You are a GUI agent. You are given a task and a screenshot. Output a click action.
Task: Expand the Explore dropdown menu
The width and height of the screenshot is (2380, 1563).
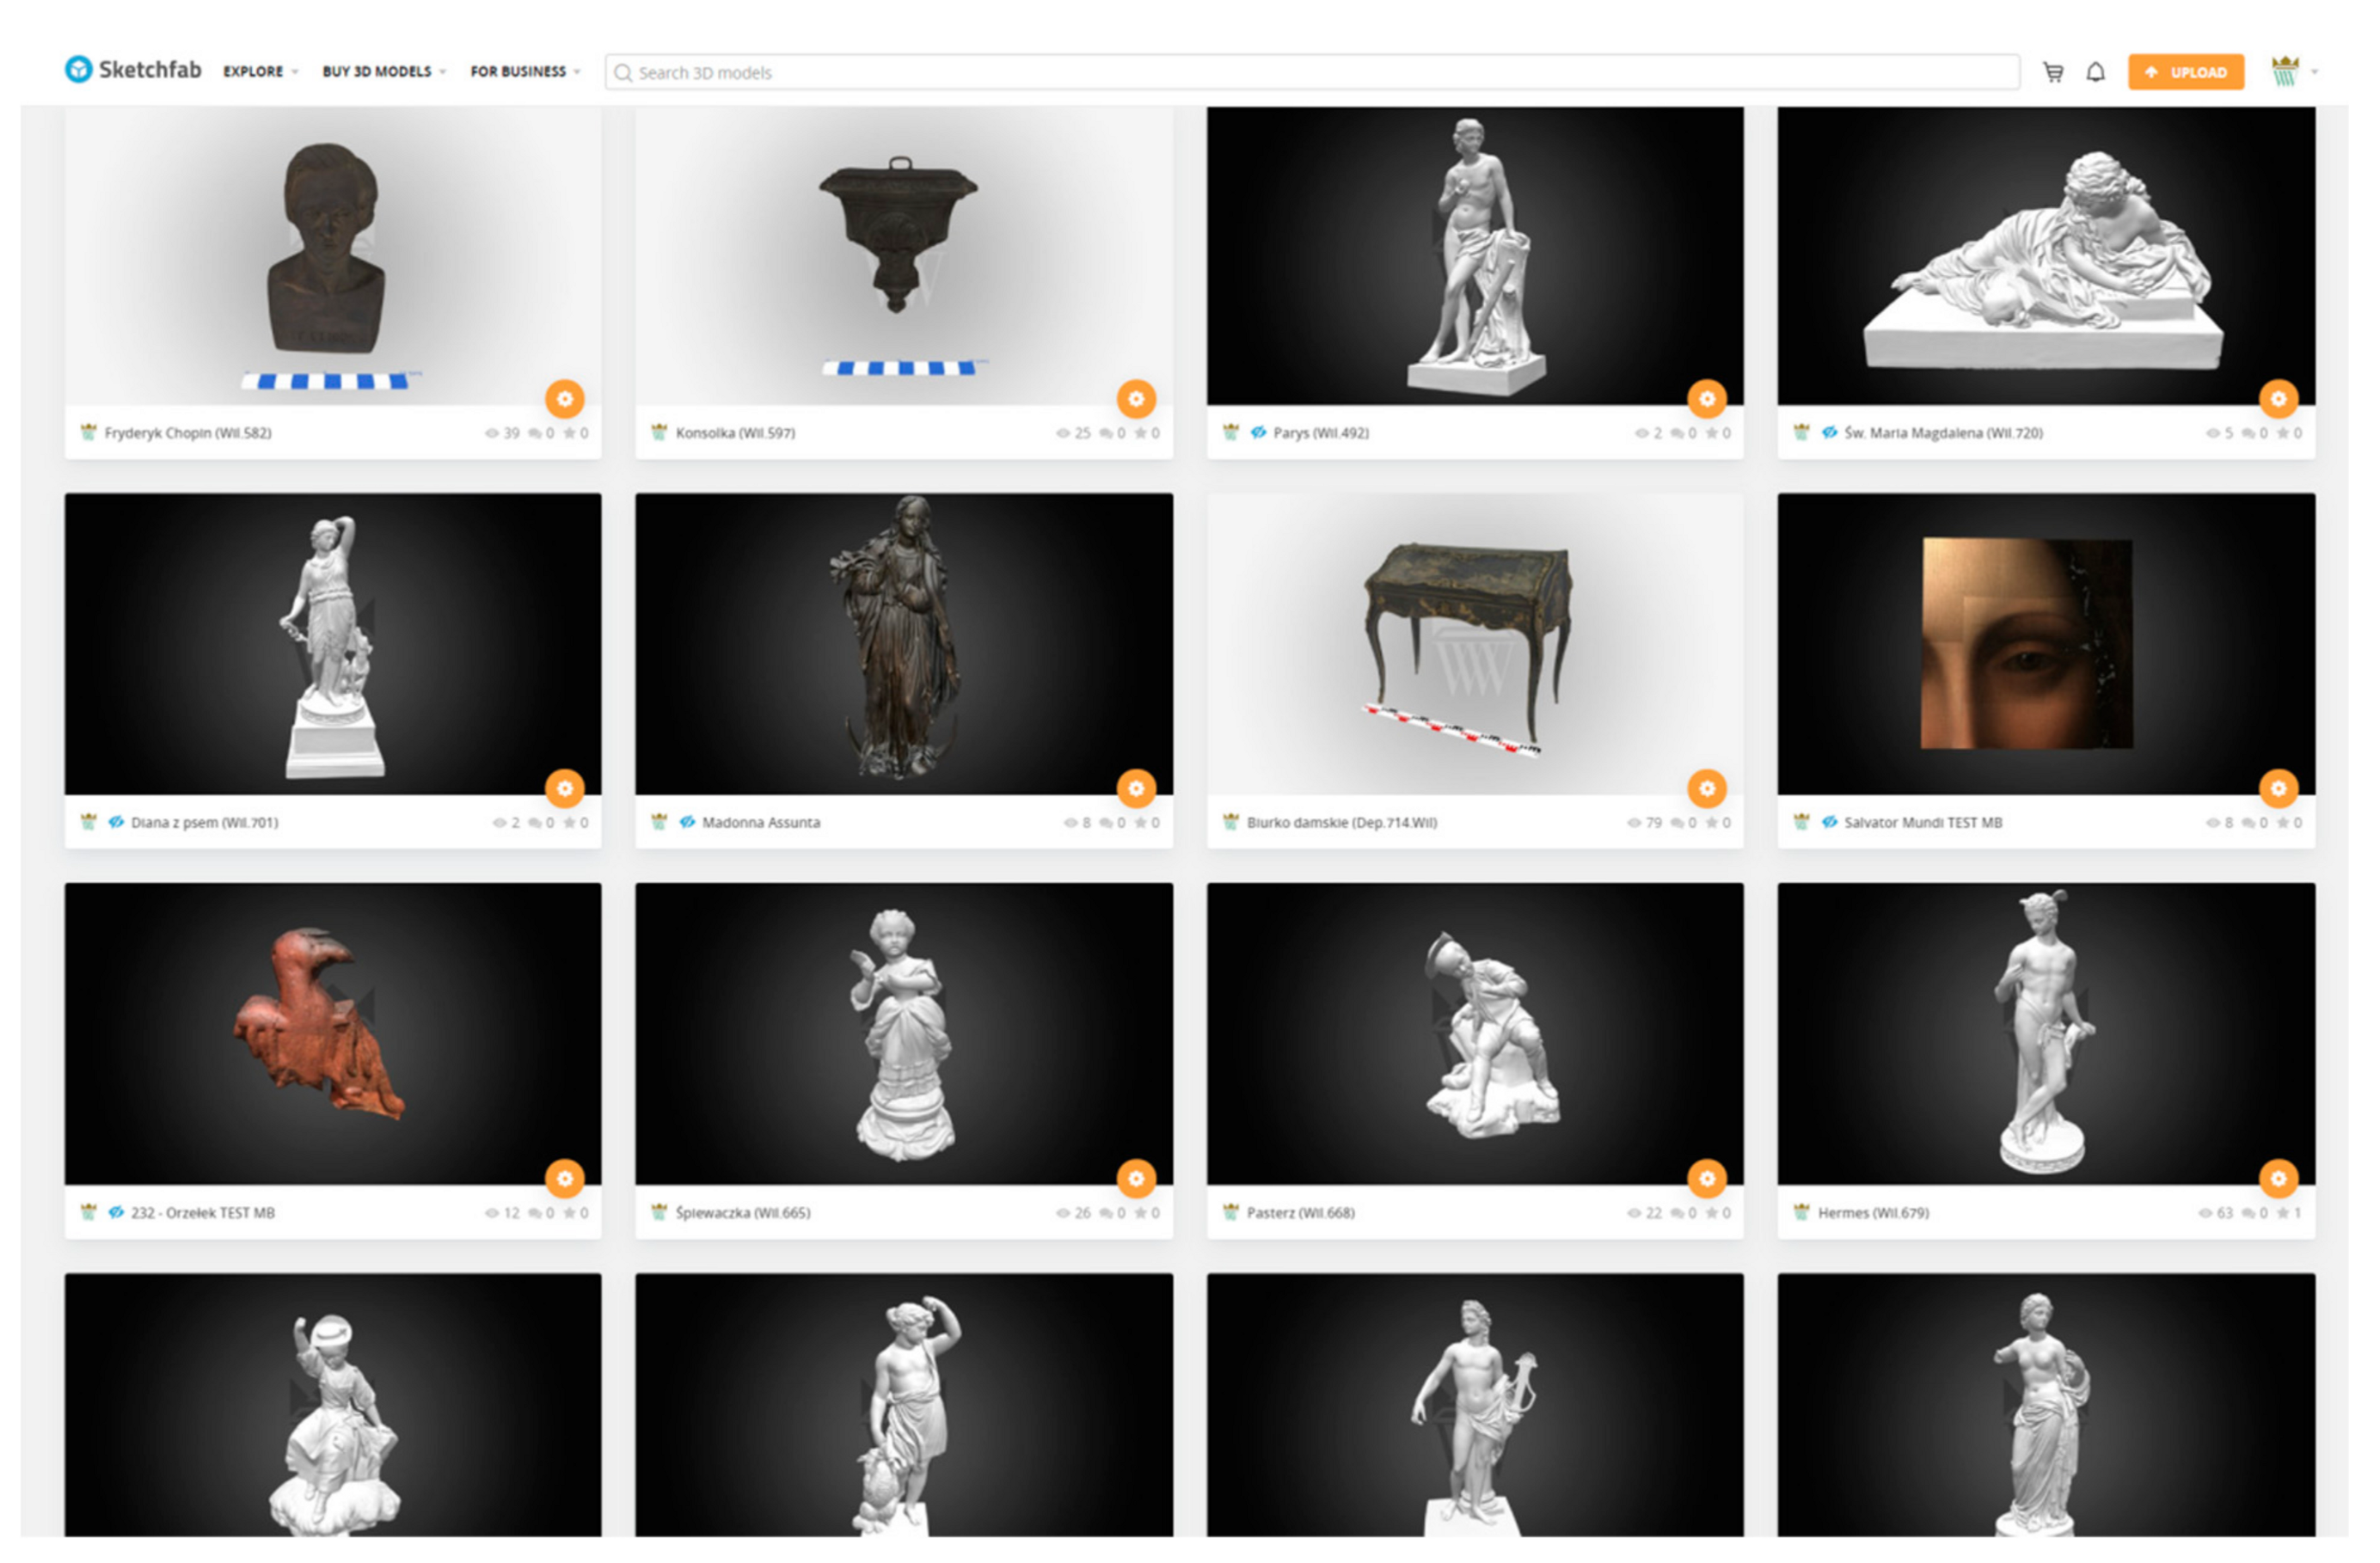pos(260,72)
